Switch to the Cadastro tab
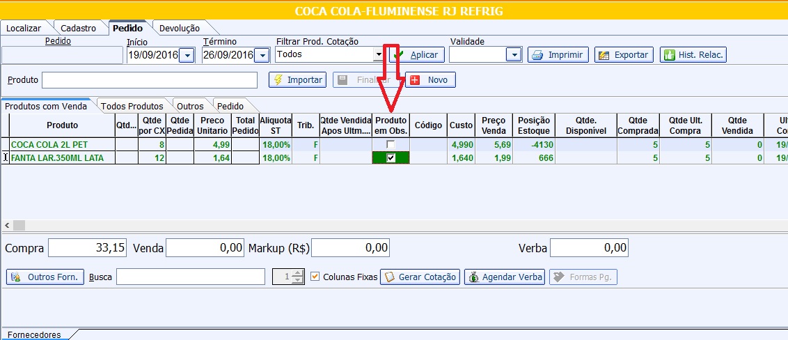This screenshot has width=788, height=340. click(x=79, y=28)
